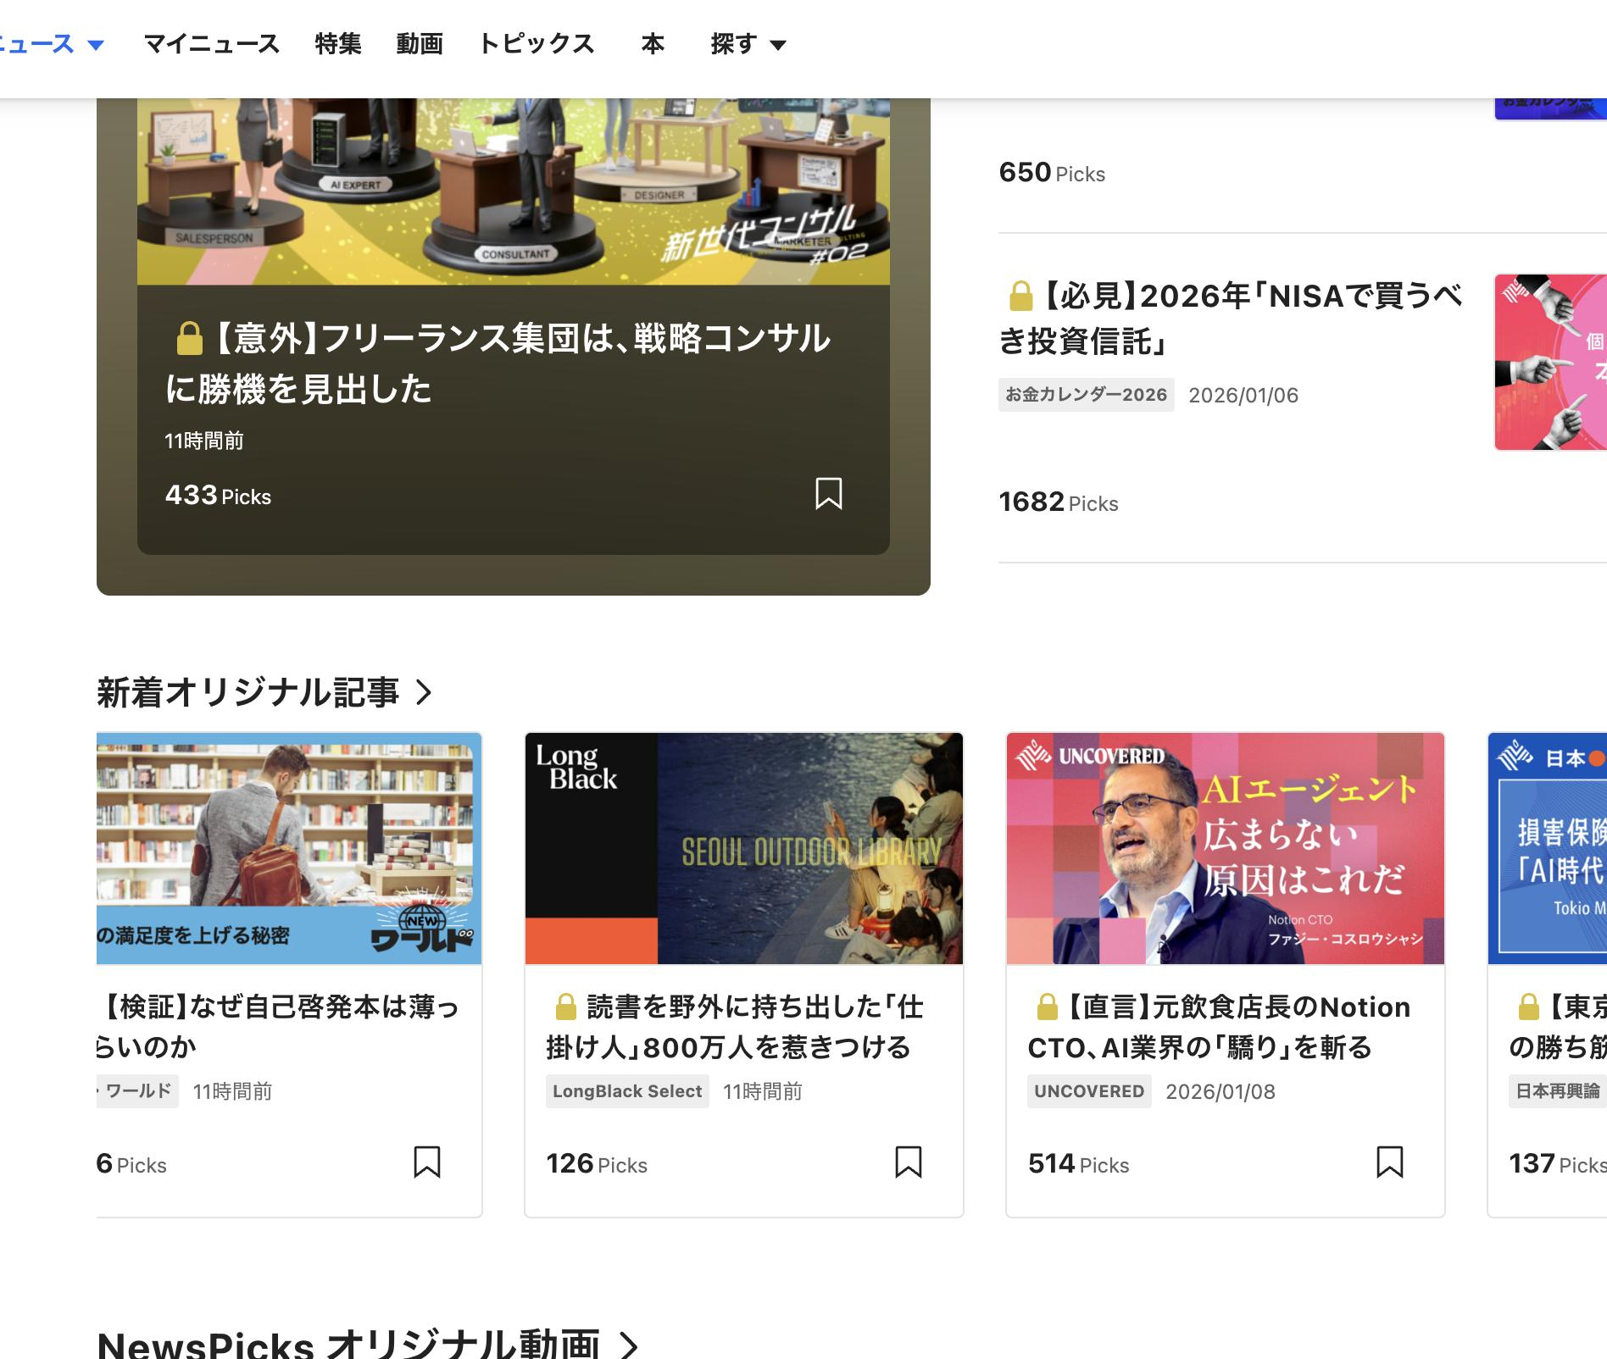Click the 514 Picks count
This screenshot has width=1607, height=1359.
pyautogui.click(x=1078, y=1164)
